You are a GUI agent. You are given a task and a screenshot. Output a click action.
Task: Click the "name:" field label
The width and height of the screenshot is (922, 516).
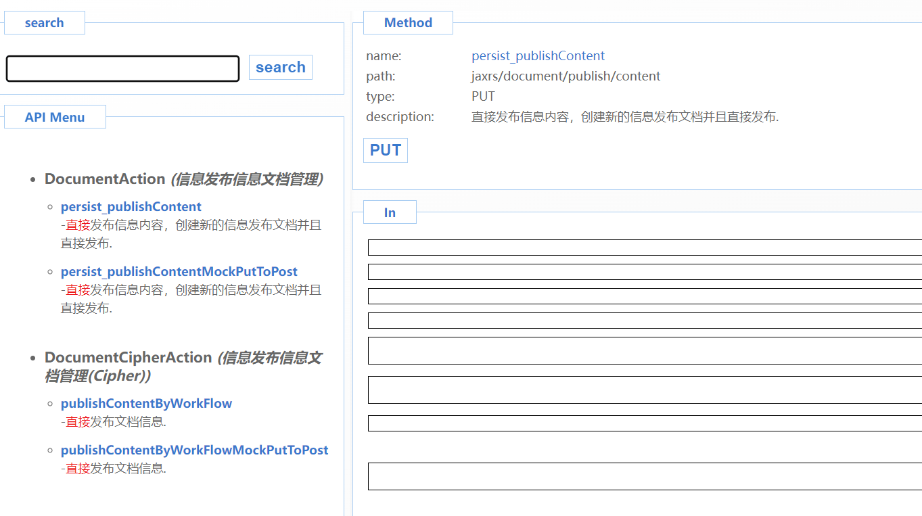(x=384, y=55)
